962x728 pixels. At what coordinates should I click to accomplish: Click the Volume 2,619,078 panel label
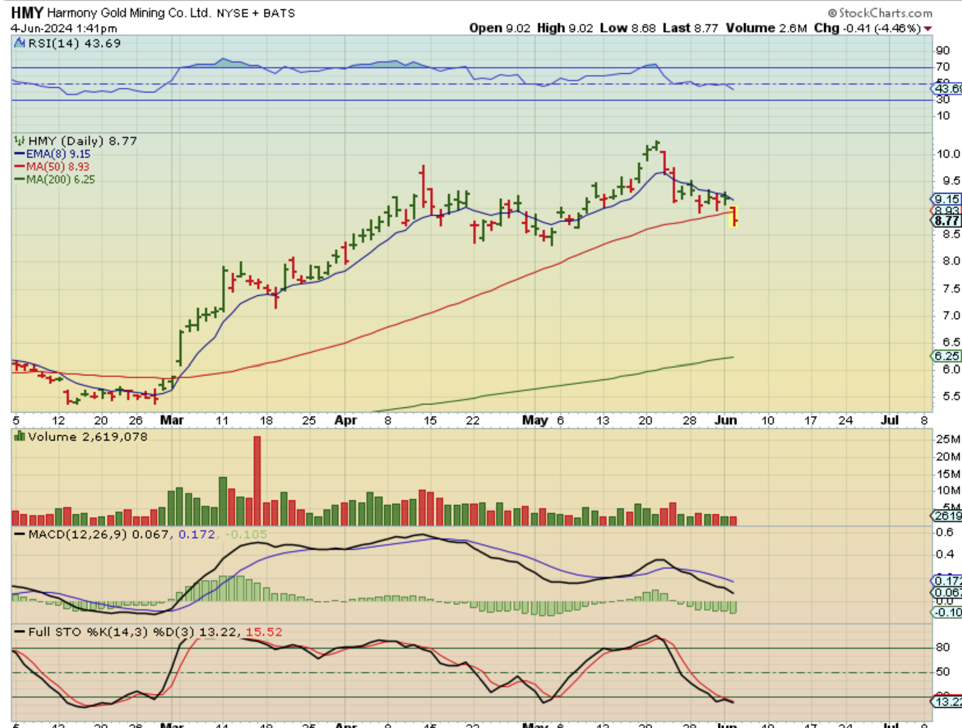pyautogui.click(x=88, y=437)
